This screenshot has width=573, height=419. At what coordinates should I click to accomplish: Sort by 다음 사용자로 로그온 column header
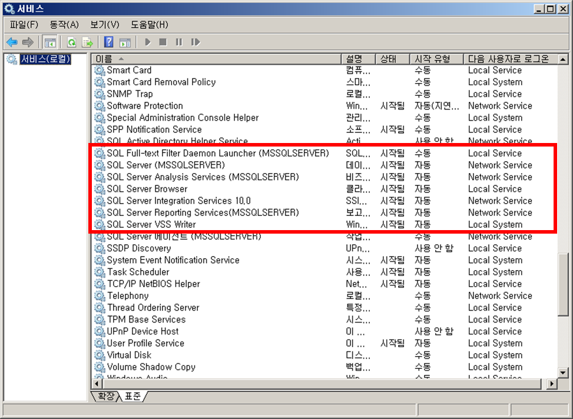coord(511,59)
